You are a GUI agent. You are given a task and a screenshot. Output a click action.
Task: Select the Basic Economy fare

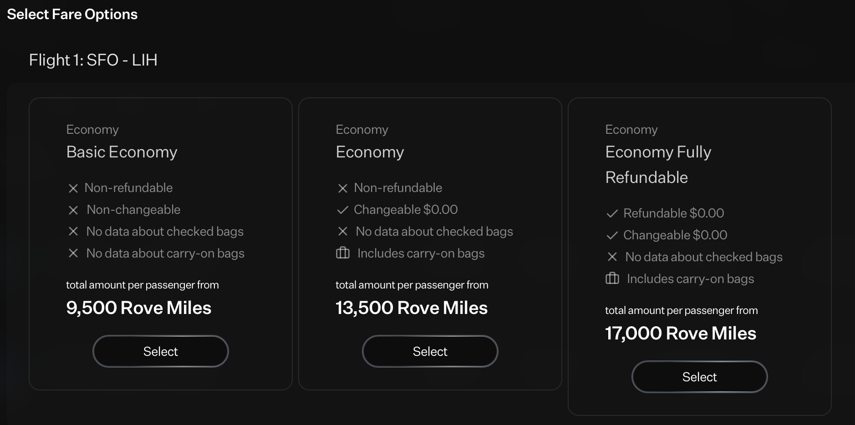pos(160,351)
